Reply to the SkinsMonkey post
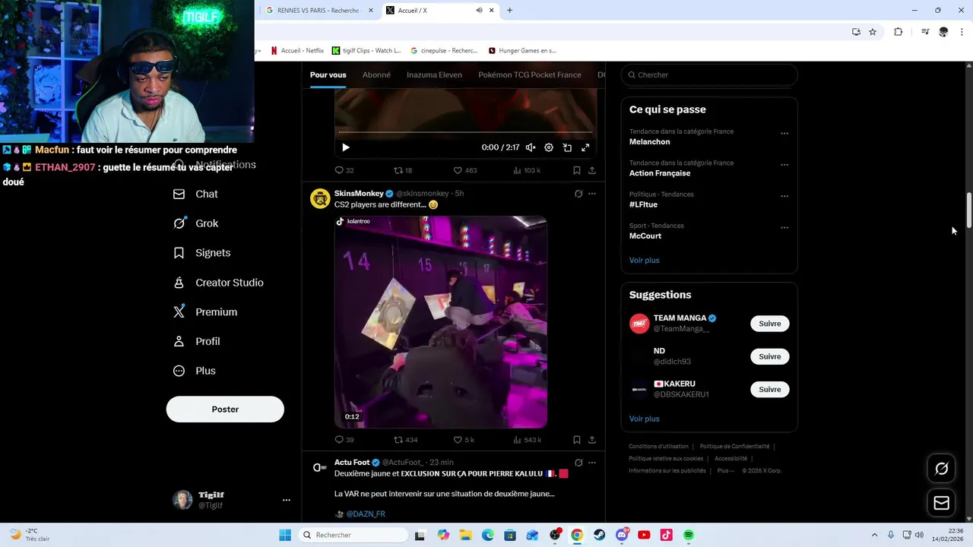Screen dimensions: 973x547 click(x=344, y=440)
